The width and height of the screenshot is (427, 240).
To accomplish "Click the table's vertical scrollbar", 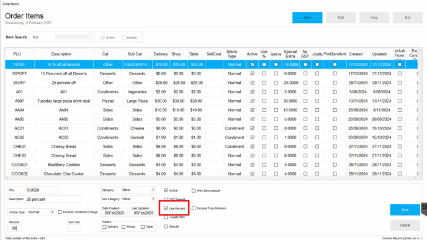I will click(x=420, y=112).
